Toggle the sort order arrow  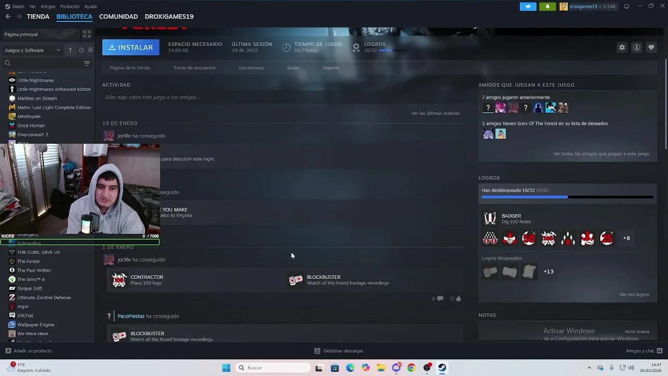(70, 50)
